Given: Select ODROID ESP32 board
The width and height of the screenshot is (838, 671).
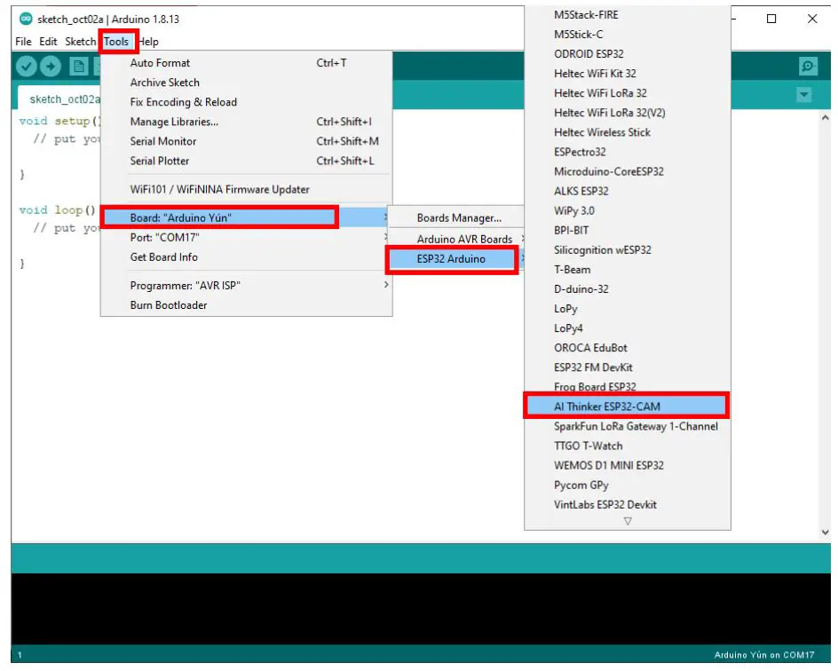Looking at the screenshot, I should (628, 54).
